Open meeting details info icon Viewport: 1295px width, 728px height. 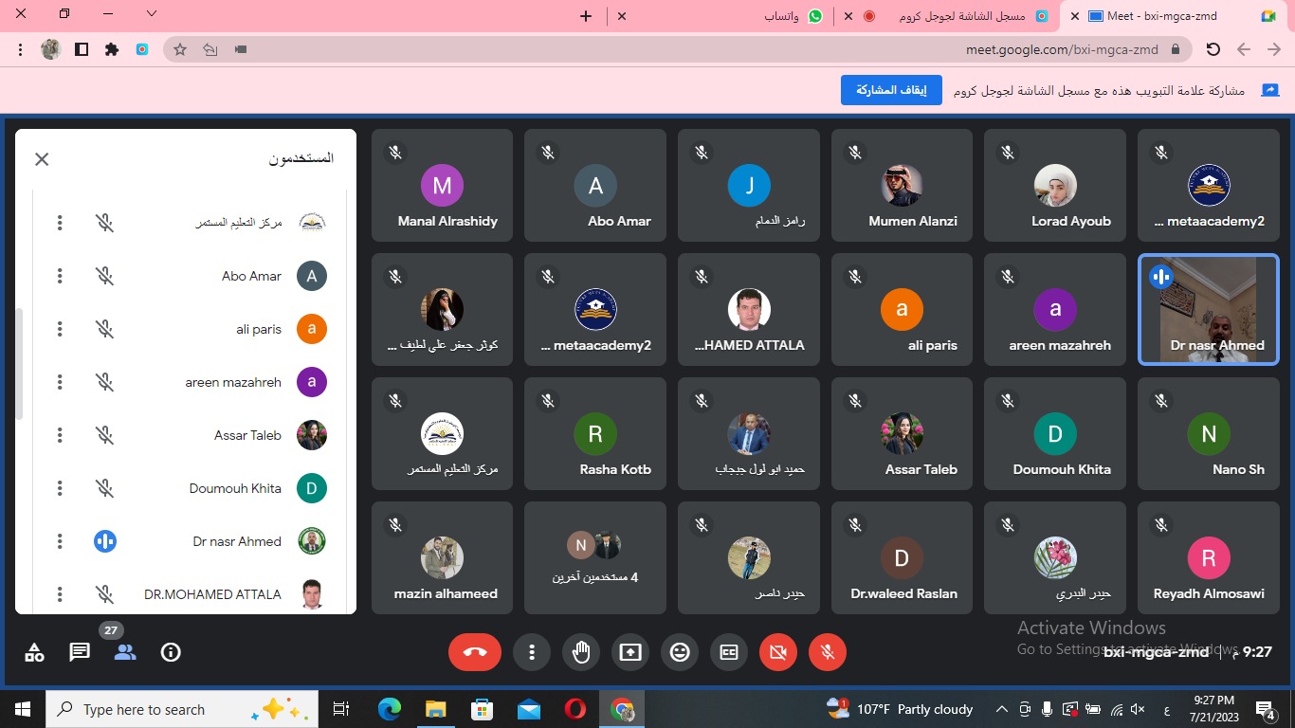171,652
